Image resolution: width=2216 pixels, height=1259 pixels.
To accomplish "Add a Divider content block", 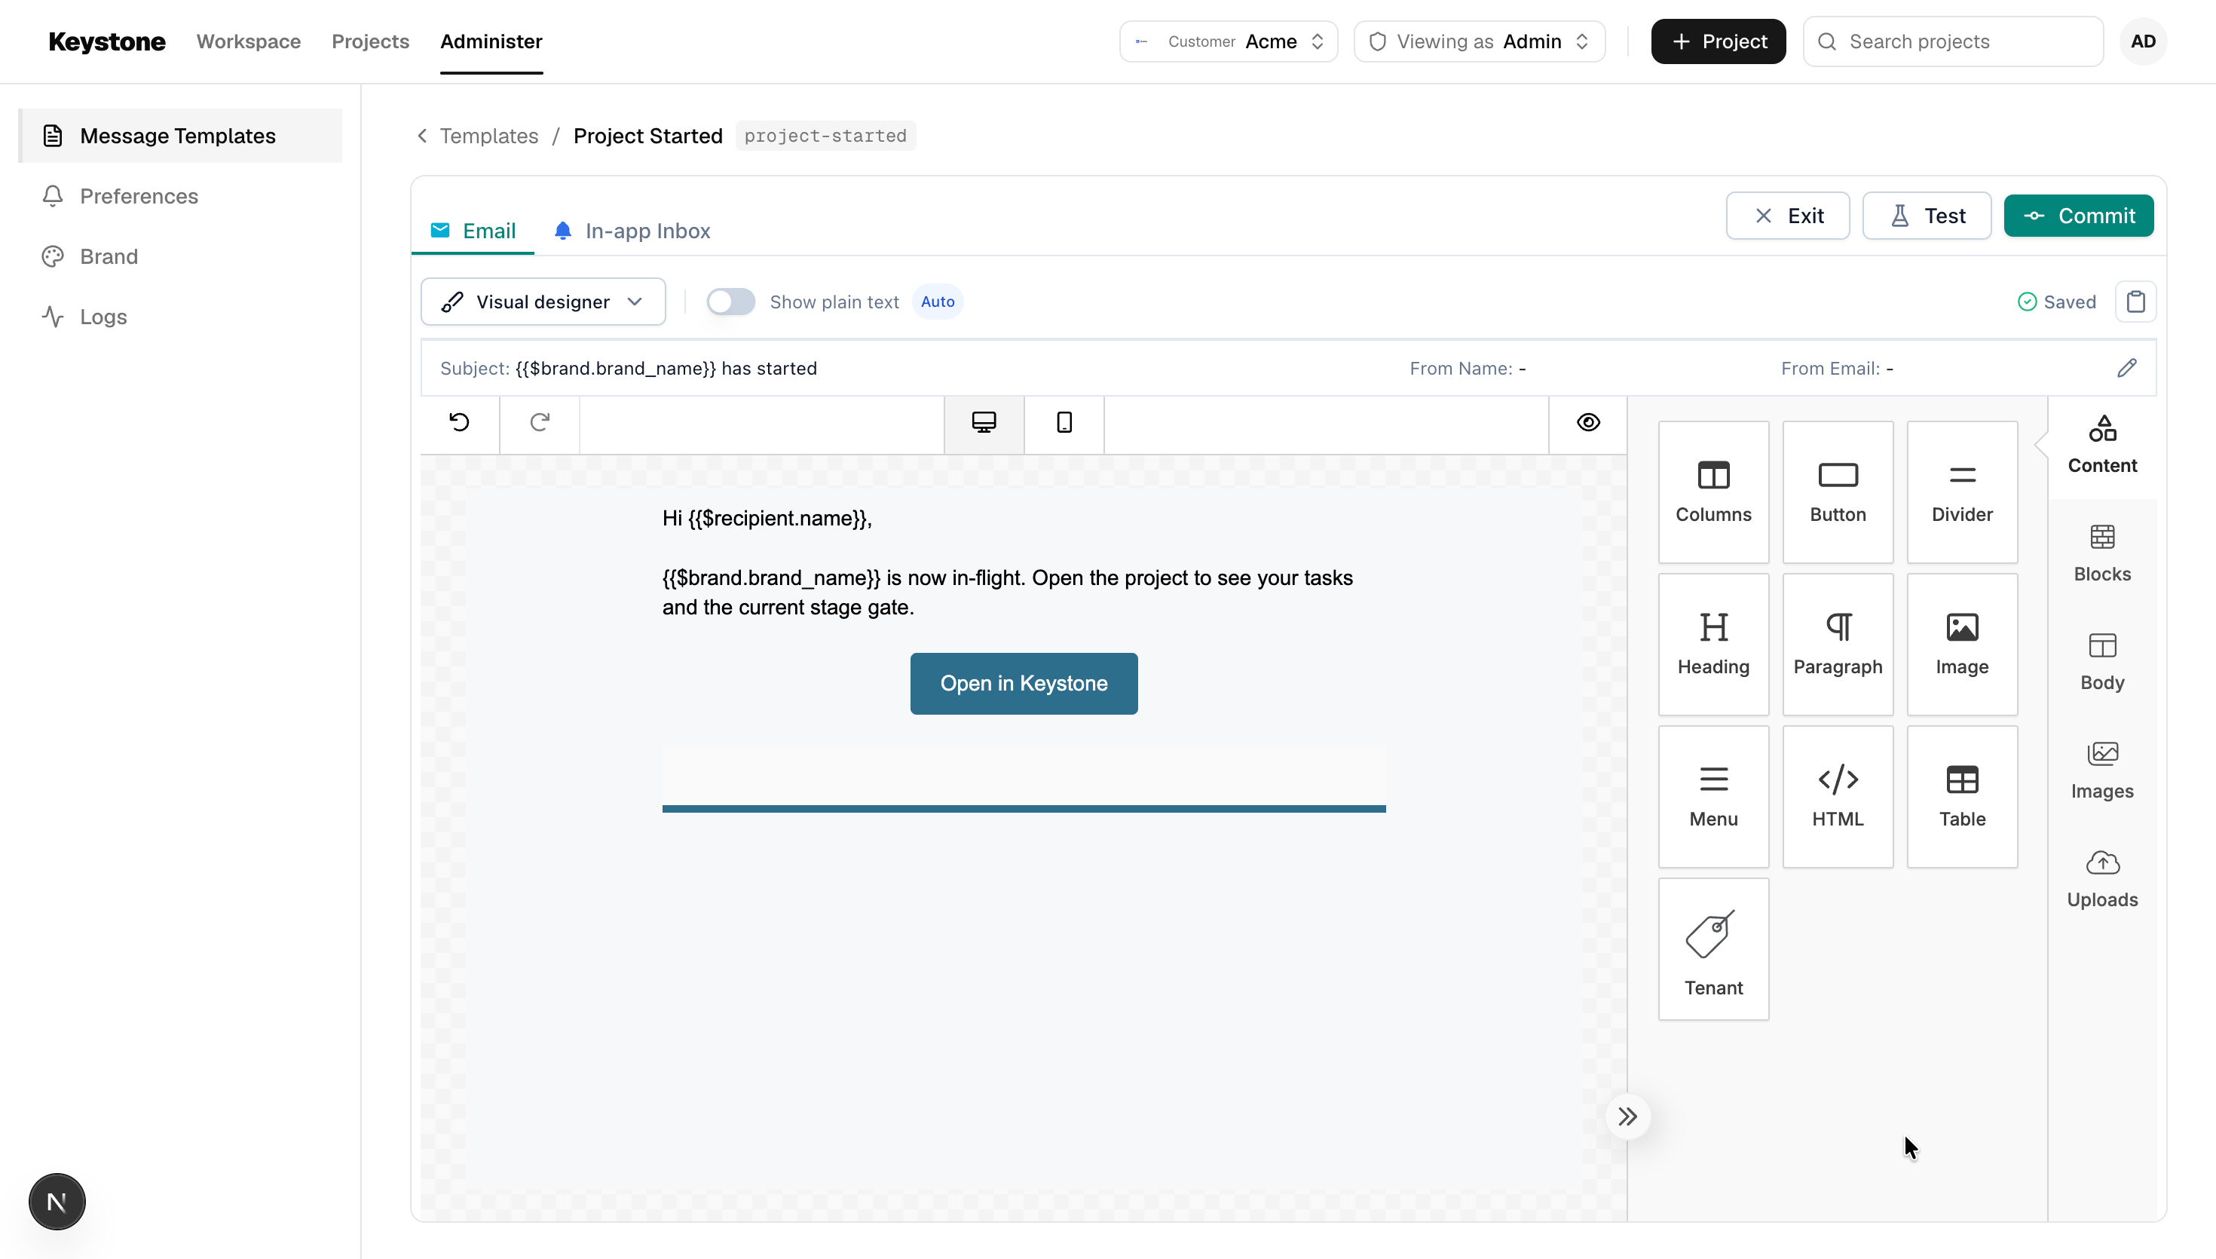I will tap(1962, 492).
